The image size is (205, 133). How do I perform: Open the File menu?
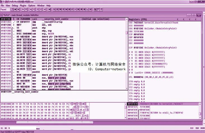[2, 5]
